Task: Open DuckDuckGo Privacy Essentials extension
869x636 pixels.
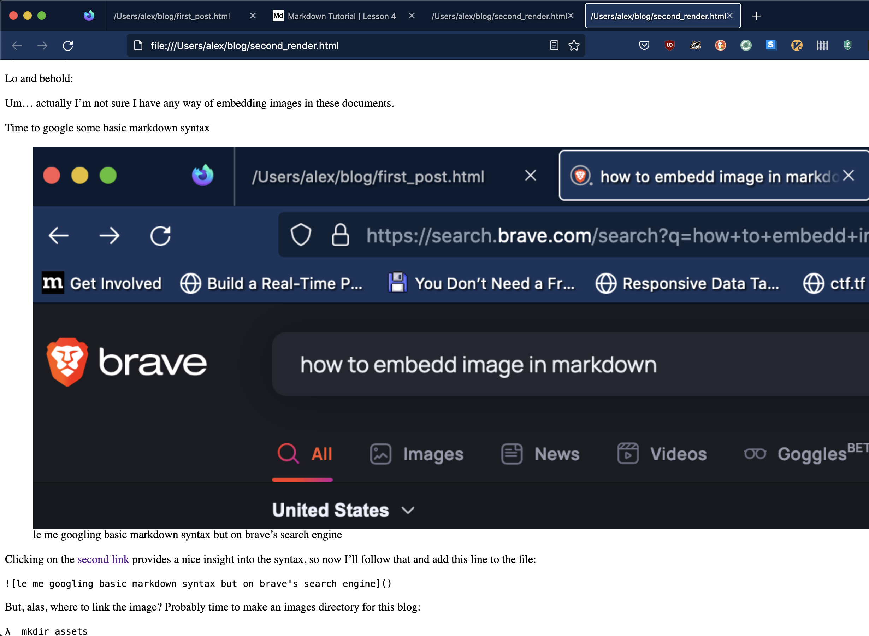Action: click(x=720, y=46)
